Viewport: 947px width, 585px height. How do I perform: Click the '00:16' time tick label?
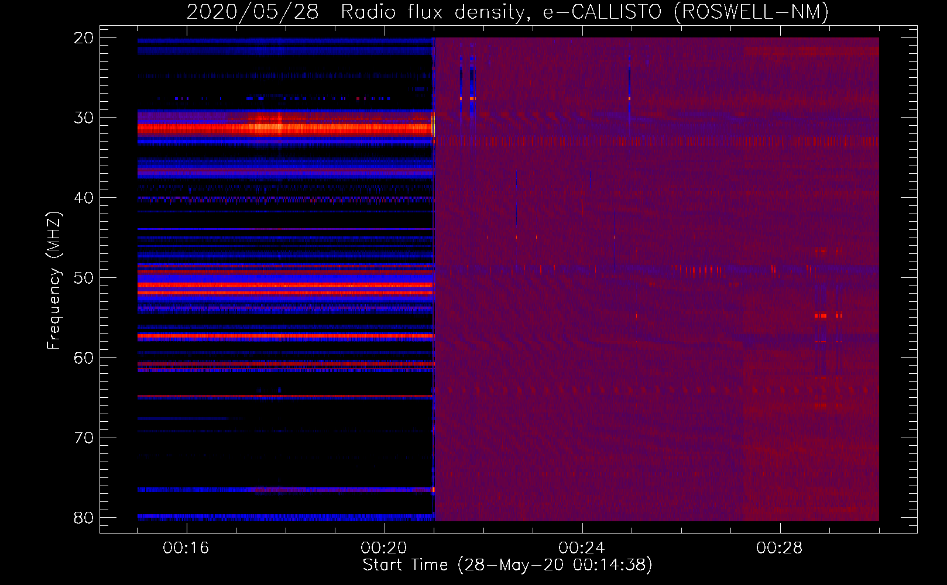[186, 548]
